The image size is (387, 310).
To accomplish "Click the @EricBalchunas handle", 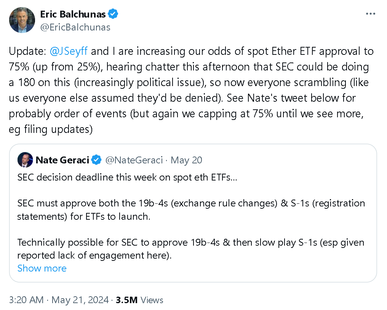I will pos(75,27).
